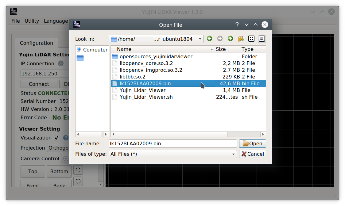Open the File menu in the viewer

(16, 21)
